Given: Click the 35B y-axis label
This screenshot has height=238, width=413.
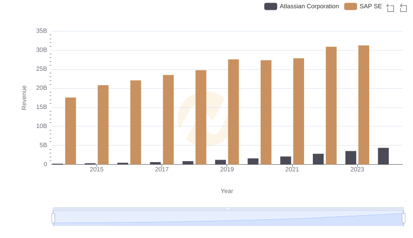Looking at the screenshot, I should (x=42, y=31).
